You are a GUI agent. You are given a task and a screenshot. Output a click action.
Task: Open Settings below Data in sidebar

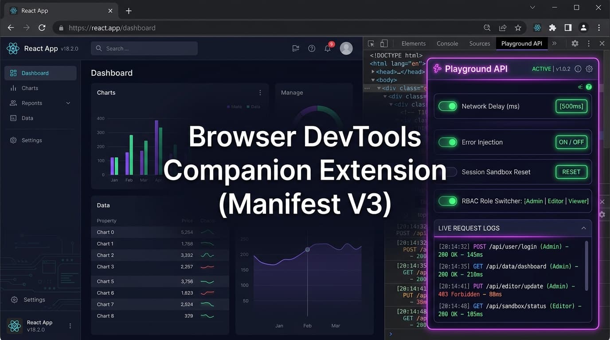pos(40,140)
